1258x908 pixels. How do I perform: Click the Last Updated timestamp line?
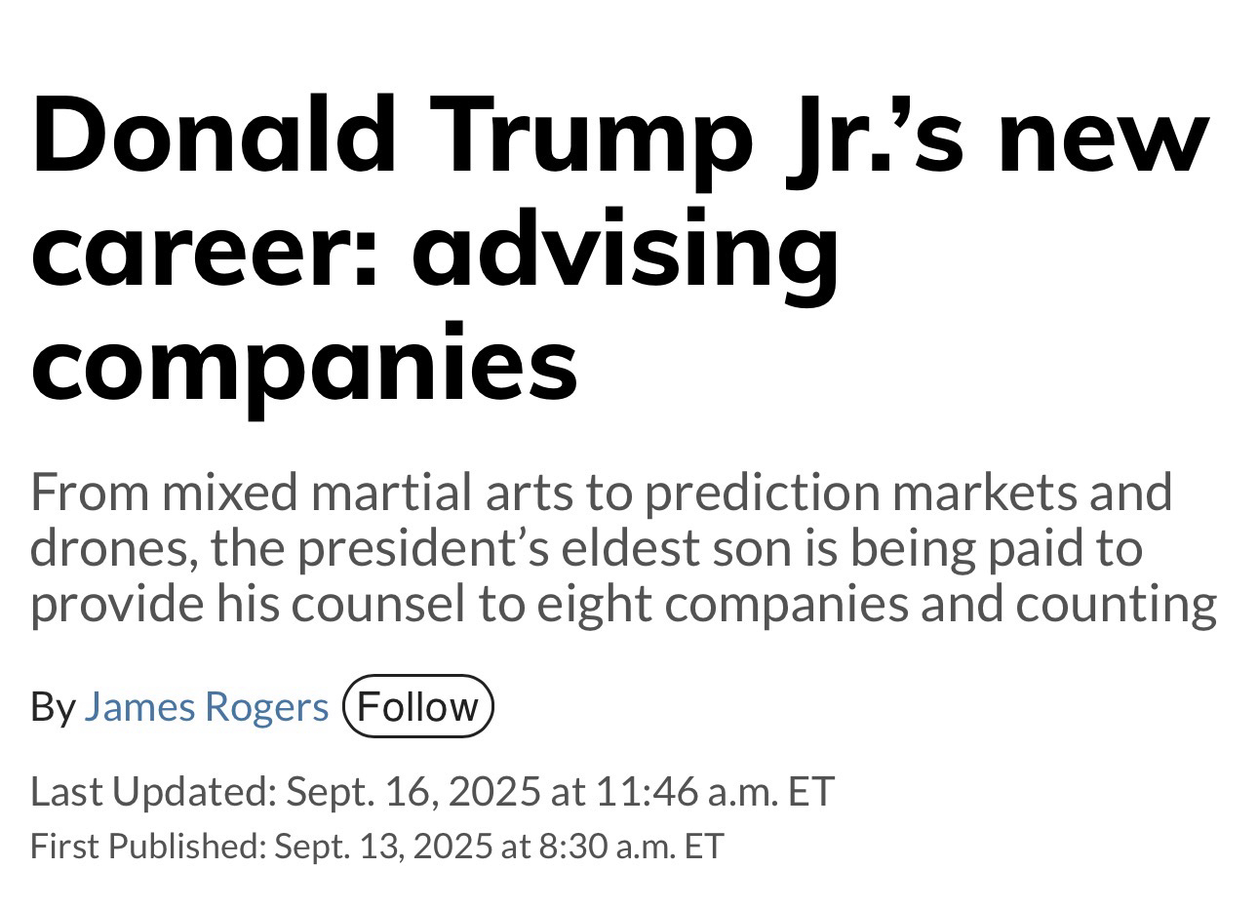(x=432, y=791)
